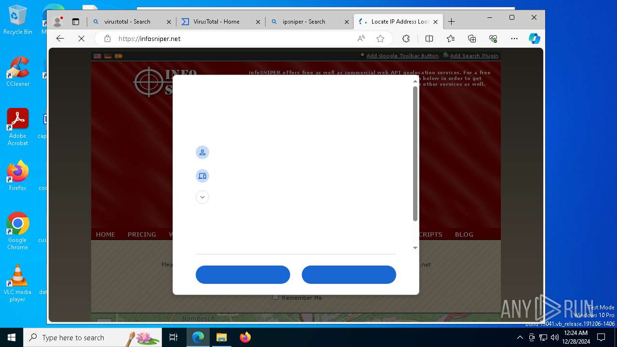The image size is (617, 347).
Task: Toggle split screen icon
Action: pyautogui.click(x=429, y=39)
